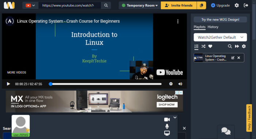The image size is (256, 139).
Task: Close the search panel with X
Action: [x=184, y=128]
